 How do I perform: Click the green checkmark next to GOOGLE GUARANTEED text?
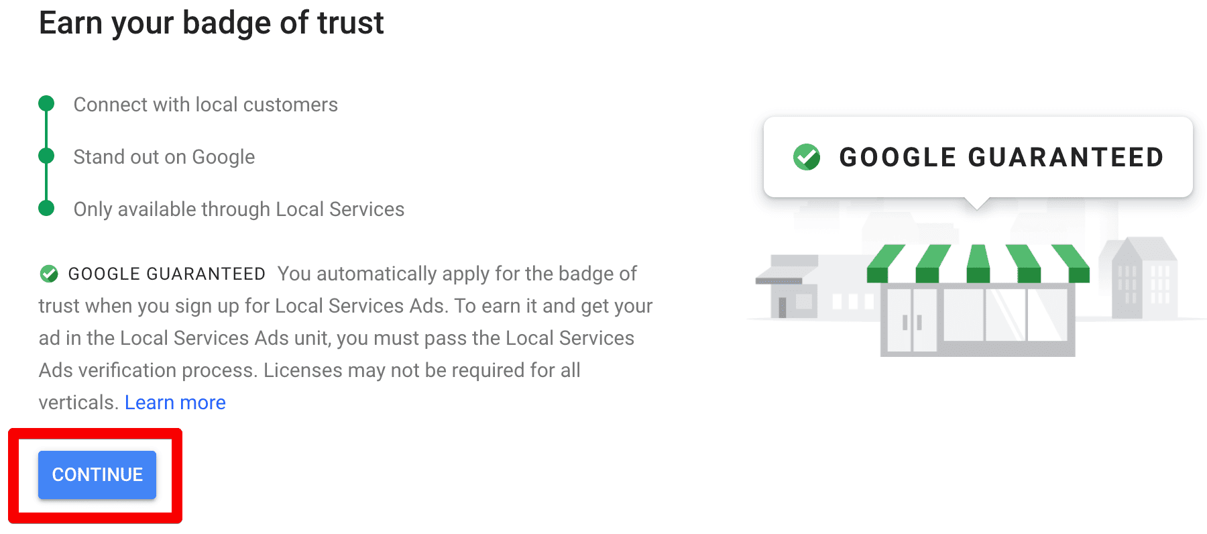(x=48, y=273)
